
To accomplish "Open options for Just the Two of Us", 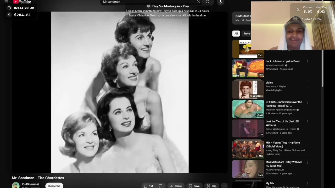I will (x=307, y=122).
